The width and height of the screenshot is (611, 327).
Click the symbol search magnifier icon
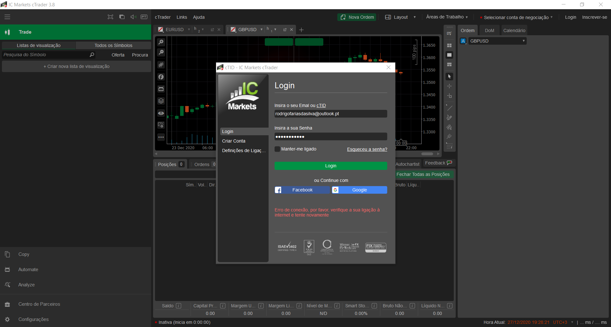pyautogui.click(x=92, y=55)
